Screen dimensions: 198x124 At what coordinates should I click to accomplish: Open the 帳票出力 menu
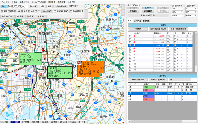pyautogui.click(x=23, y=2)
